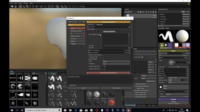Viewport: 200px width, 112px height.
Task: Open Windows Start menu
Action: (12, 110)
